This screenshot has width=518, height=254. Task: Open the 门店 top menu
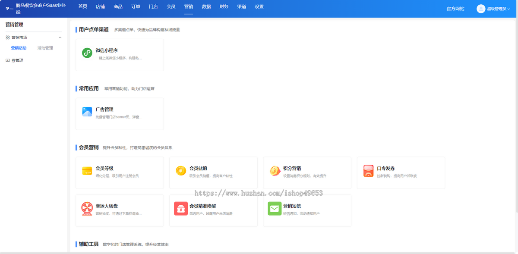point(153,7)
